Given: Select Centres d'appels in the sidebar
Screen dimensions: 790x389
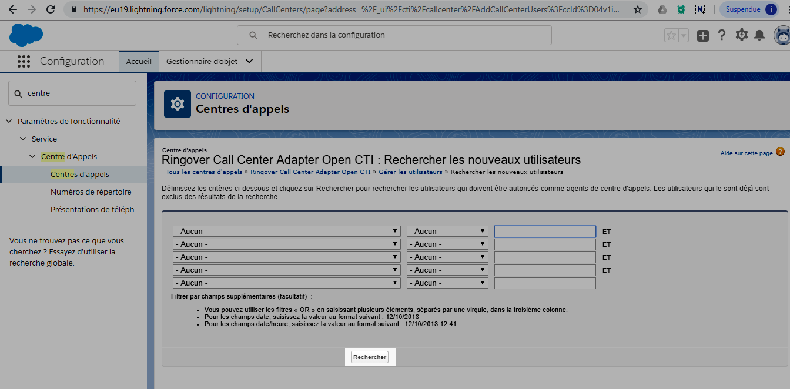Looking at the screenshot, I should [x=79, y=174].
